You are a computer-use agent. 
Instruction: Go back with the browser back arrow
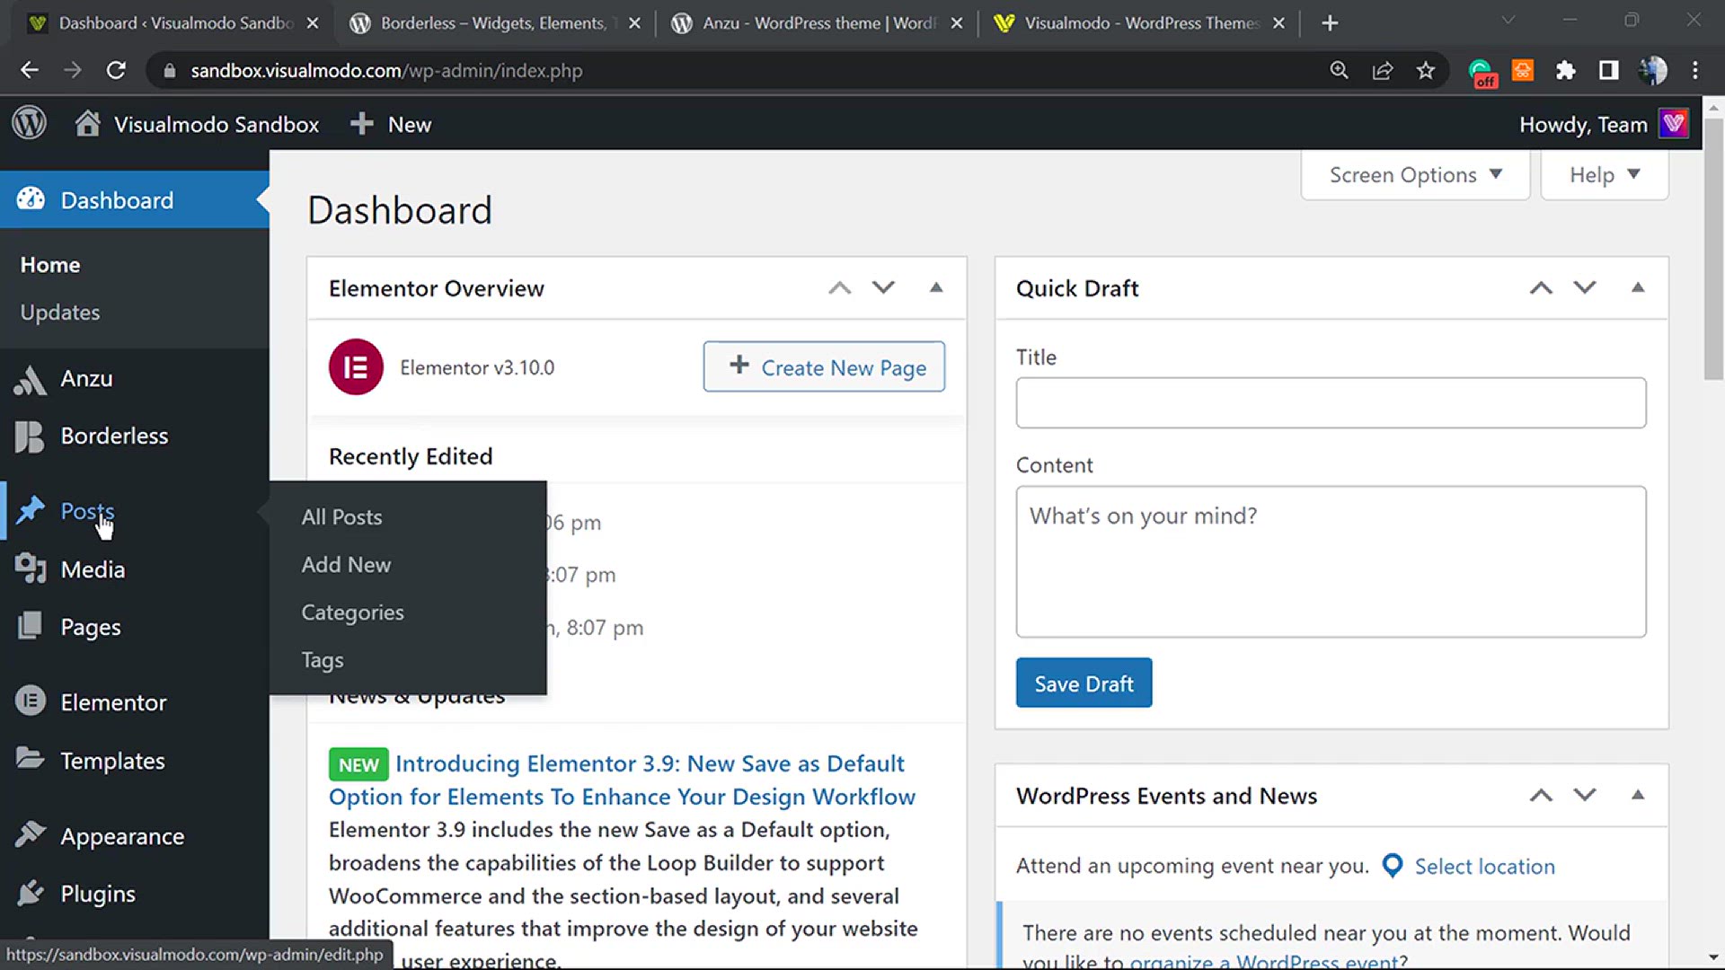30,70
